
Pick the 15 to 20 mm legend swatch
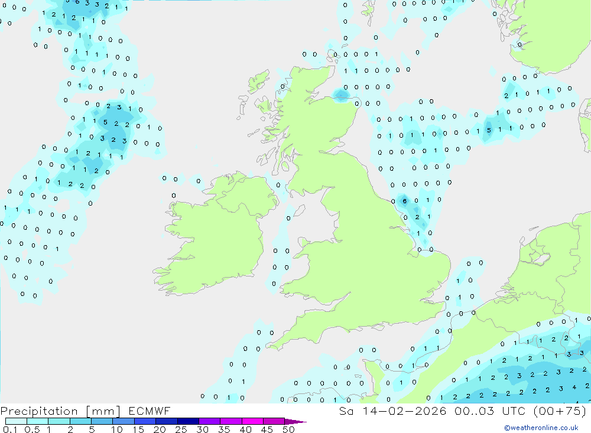tap(145, 421)
